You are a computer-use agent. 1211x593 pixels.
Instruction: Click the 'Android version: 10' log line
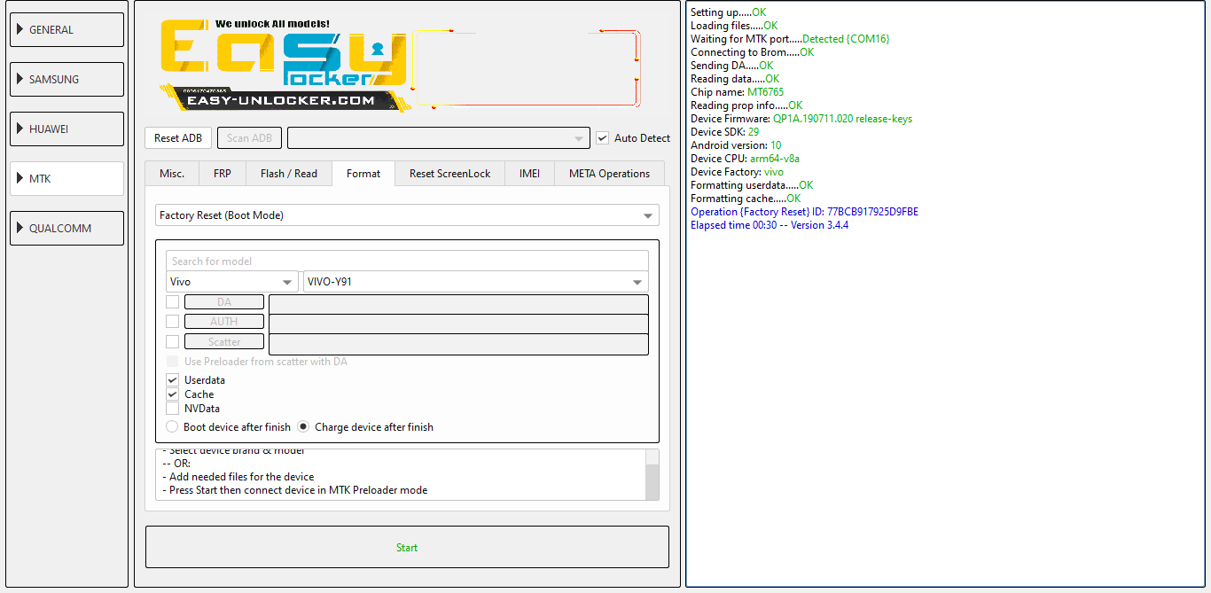pyautogui.click(x=736, y=145)
